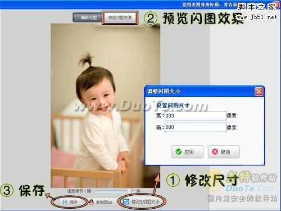Cancel the dialog with 取消 button
Screen dimensions: 281x211
click(x=224, y=151)
